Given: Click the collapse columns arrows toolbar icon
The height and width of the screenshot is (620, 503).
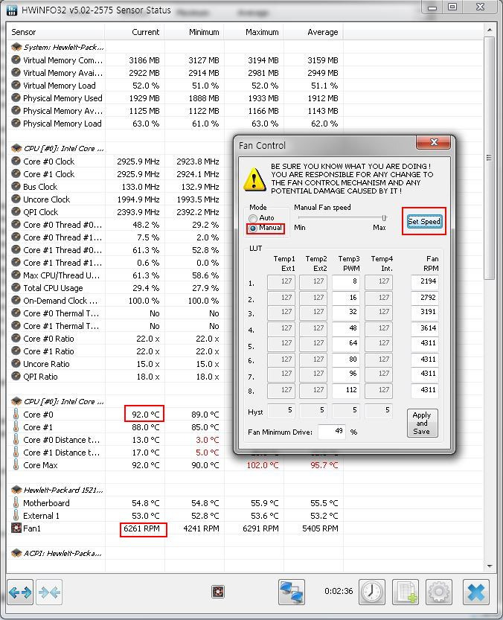Looking at the screenshot, I should (49, 592).
